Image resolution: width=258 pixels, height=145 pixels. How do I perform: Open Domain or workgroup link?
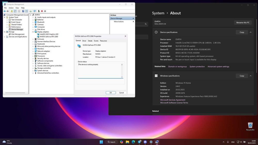click(178, 67)
